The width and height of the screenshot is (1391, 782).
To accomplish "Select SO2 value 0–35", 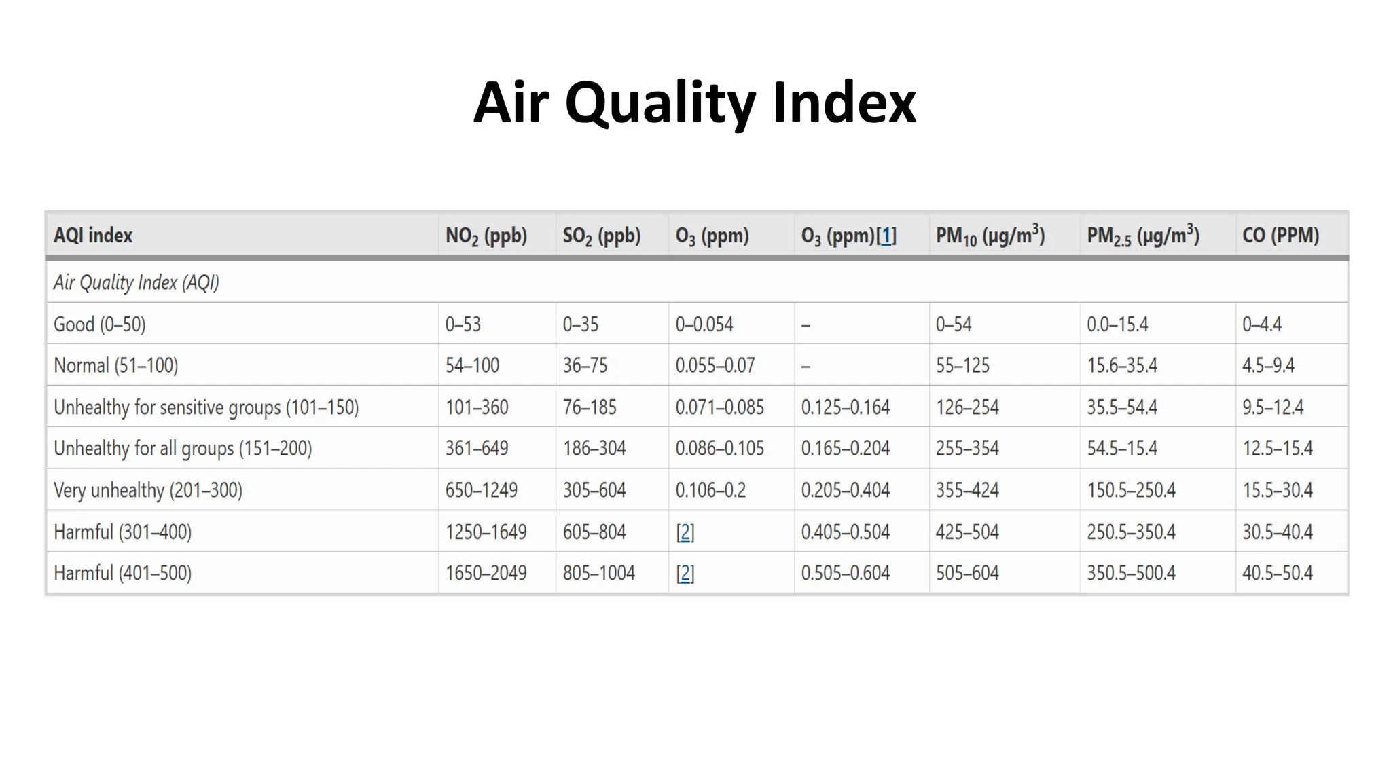I will 581,324.
